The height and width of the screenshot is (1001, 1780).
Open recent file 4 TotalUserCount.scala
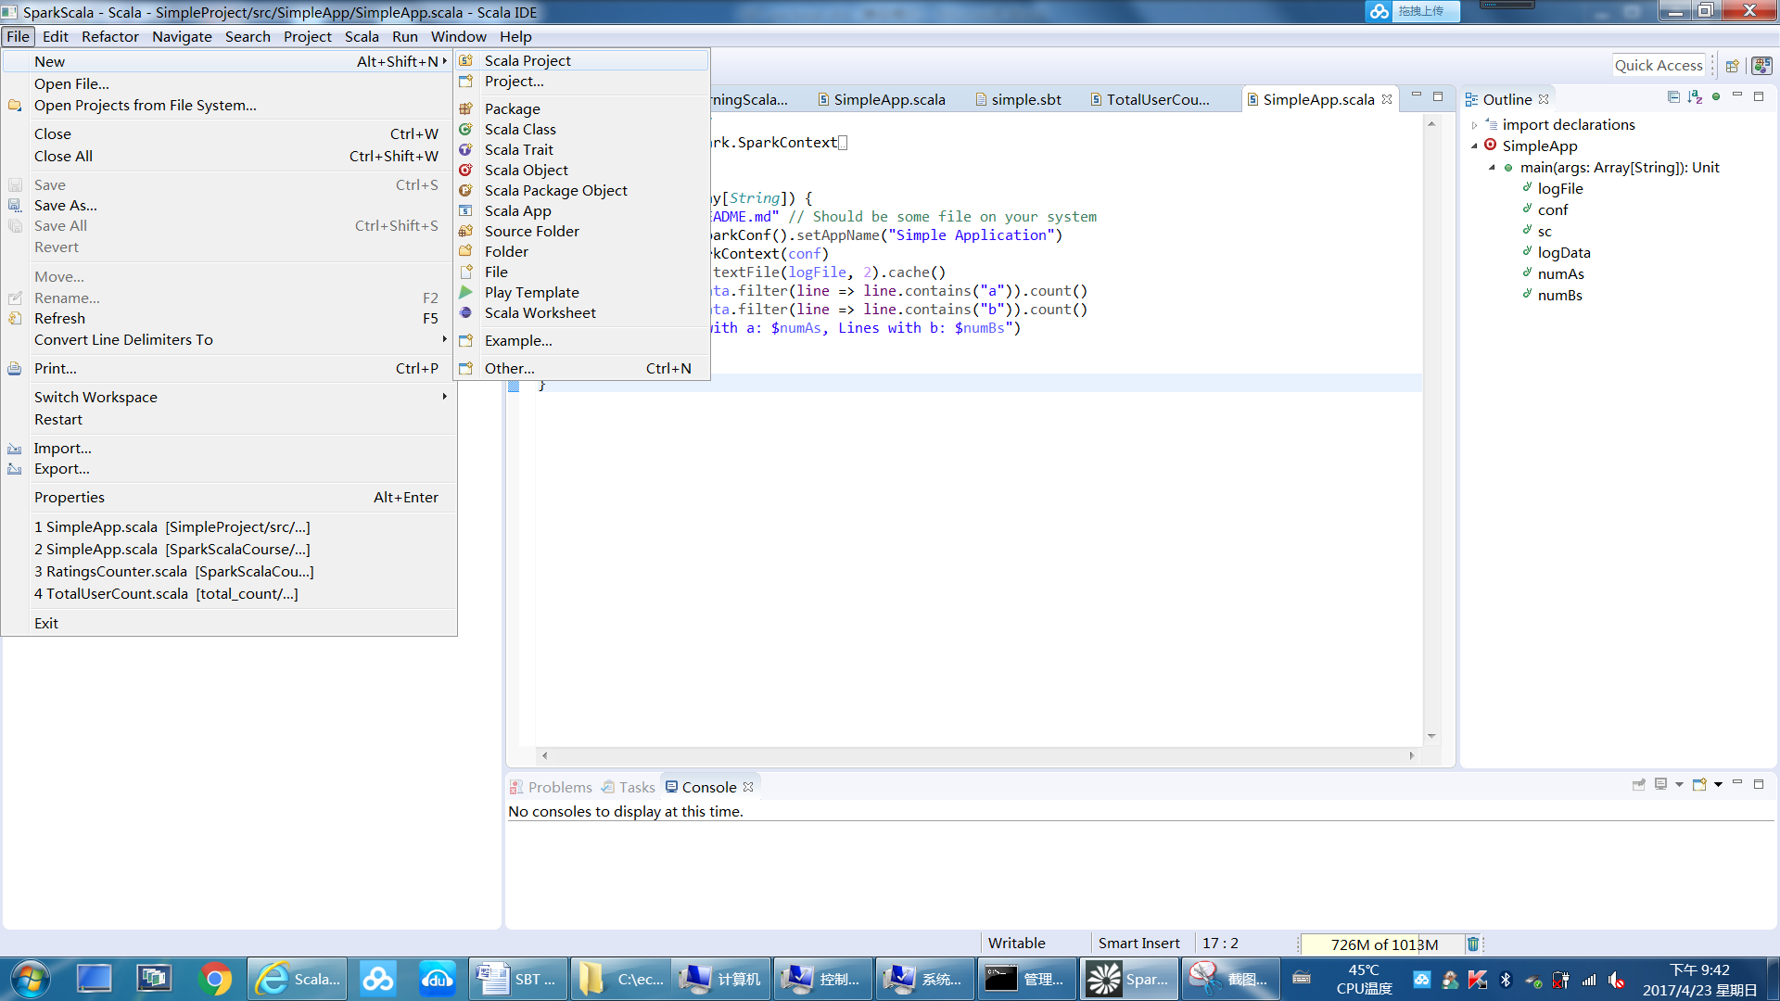click(229, 594)
